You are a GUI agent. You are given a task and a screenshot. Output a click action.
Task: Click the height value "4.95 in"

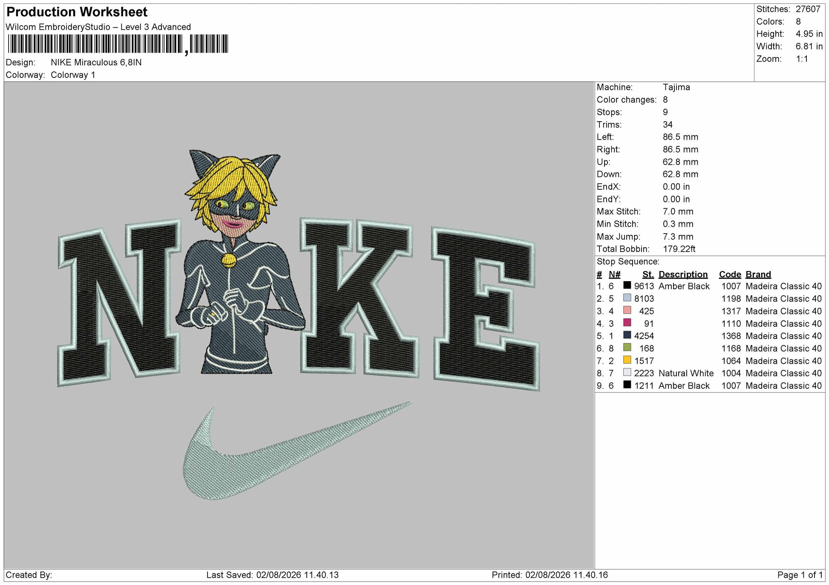[x=809, y=34]
